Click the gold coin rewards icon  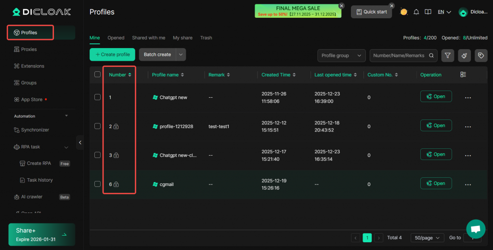[x=403, y=12]
